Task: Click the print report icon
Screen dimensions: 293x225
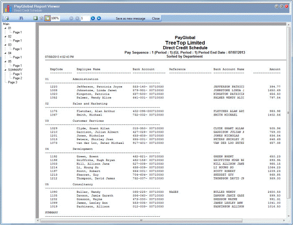Action: point(7,18)
